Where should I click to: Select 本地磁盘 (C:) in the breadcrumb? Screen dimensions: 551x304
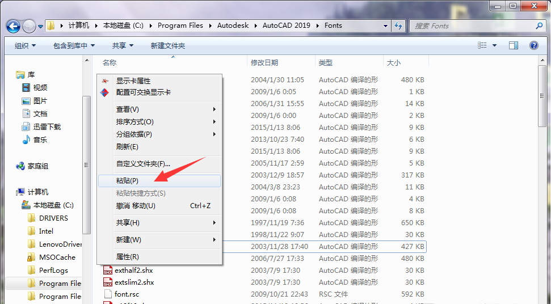tap(123, 26)
